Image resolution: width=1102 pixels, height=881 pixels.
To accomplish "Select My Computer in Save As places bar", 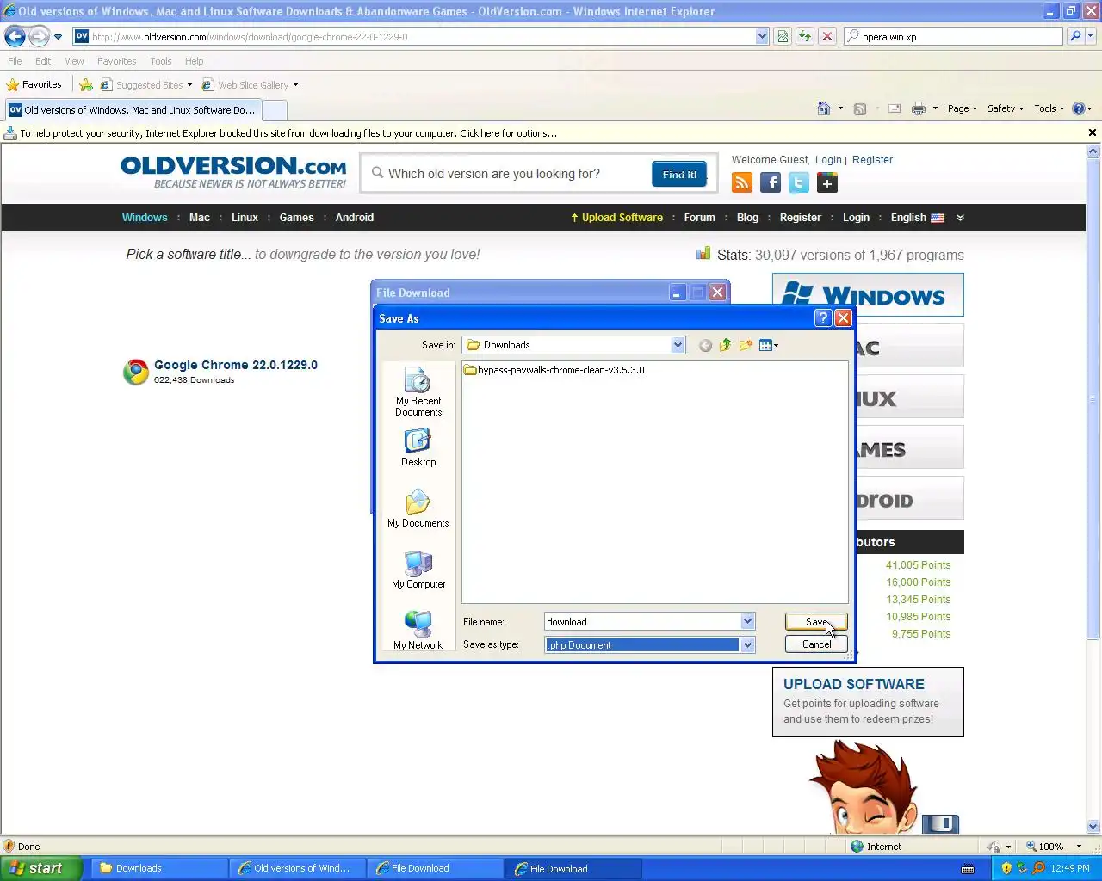I will 418,570.
